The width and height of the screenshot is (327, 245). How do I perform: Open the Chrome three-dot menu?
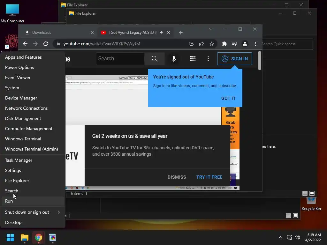255,44
